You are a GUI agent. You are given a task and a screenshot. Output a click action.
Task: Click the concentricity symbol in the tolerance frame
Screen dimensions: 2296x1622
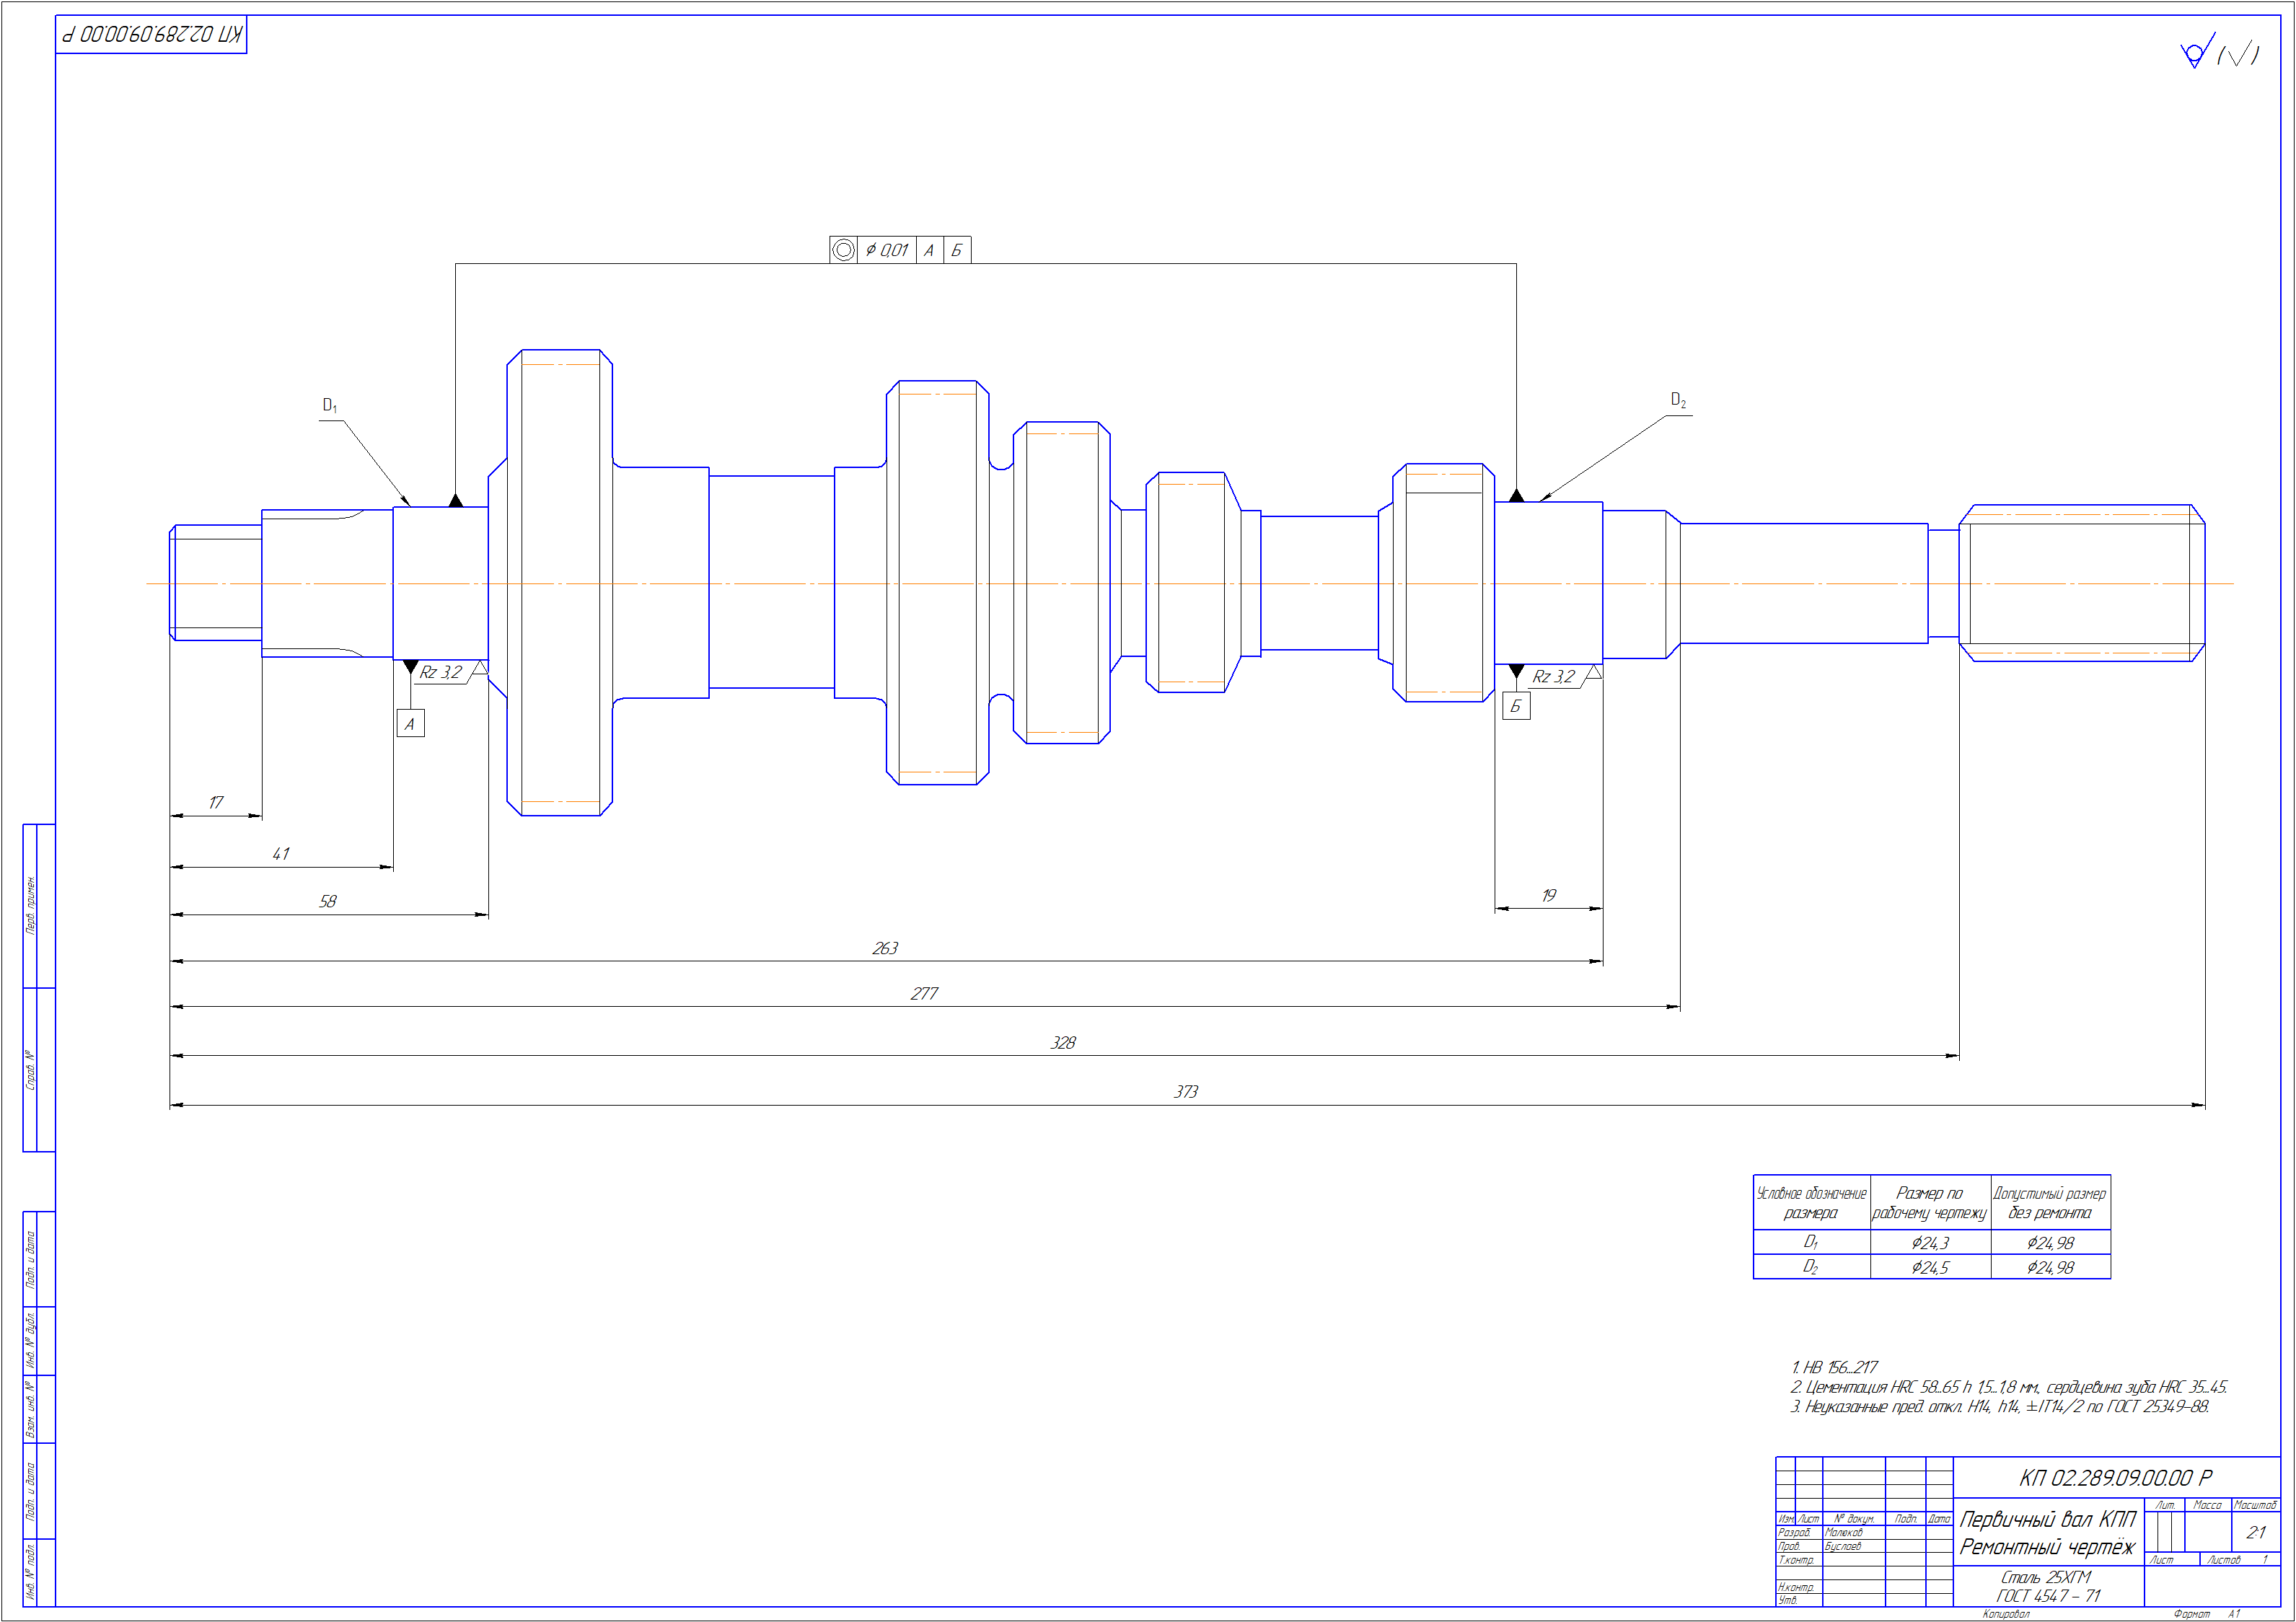[843, 249]
